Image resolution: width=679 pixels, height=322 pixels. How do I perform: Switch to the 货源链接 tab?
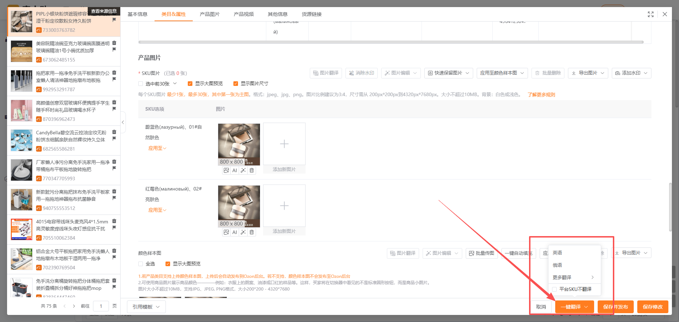tap(312, 14)
